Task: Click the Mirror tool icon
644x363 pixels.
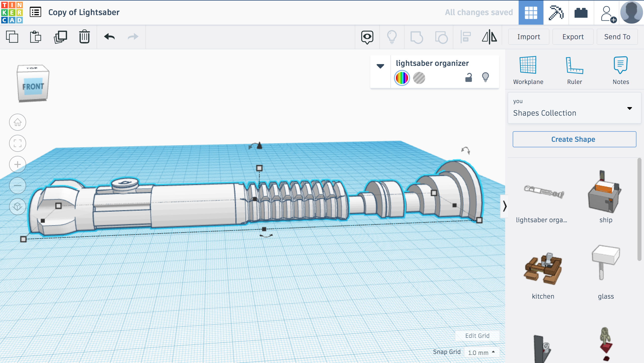Action: (x=490, y=37)
